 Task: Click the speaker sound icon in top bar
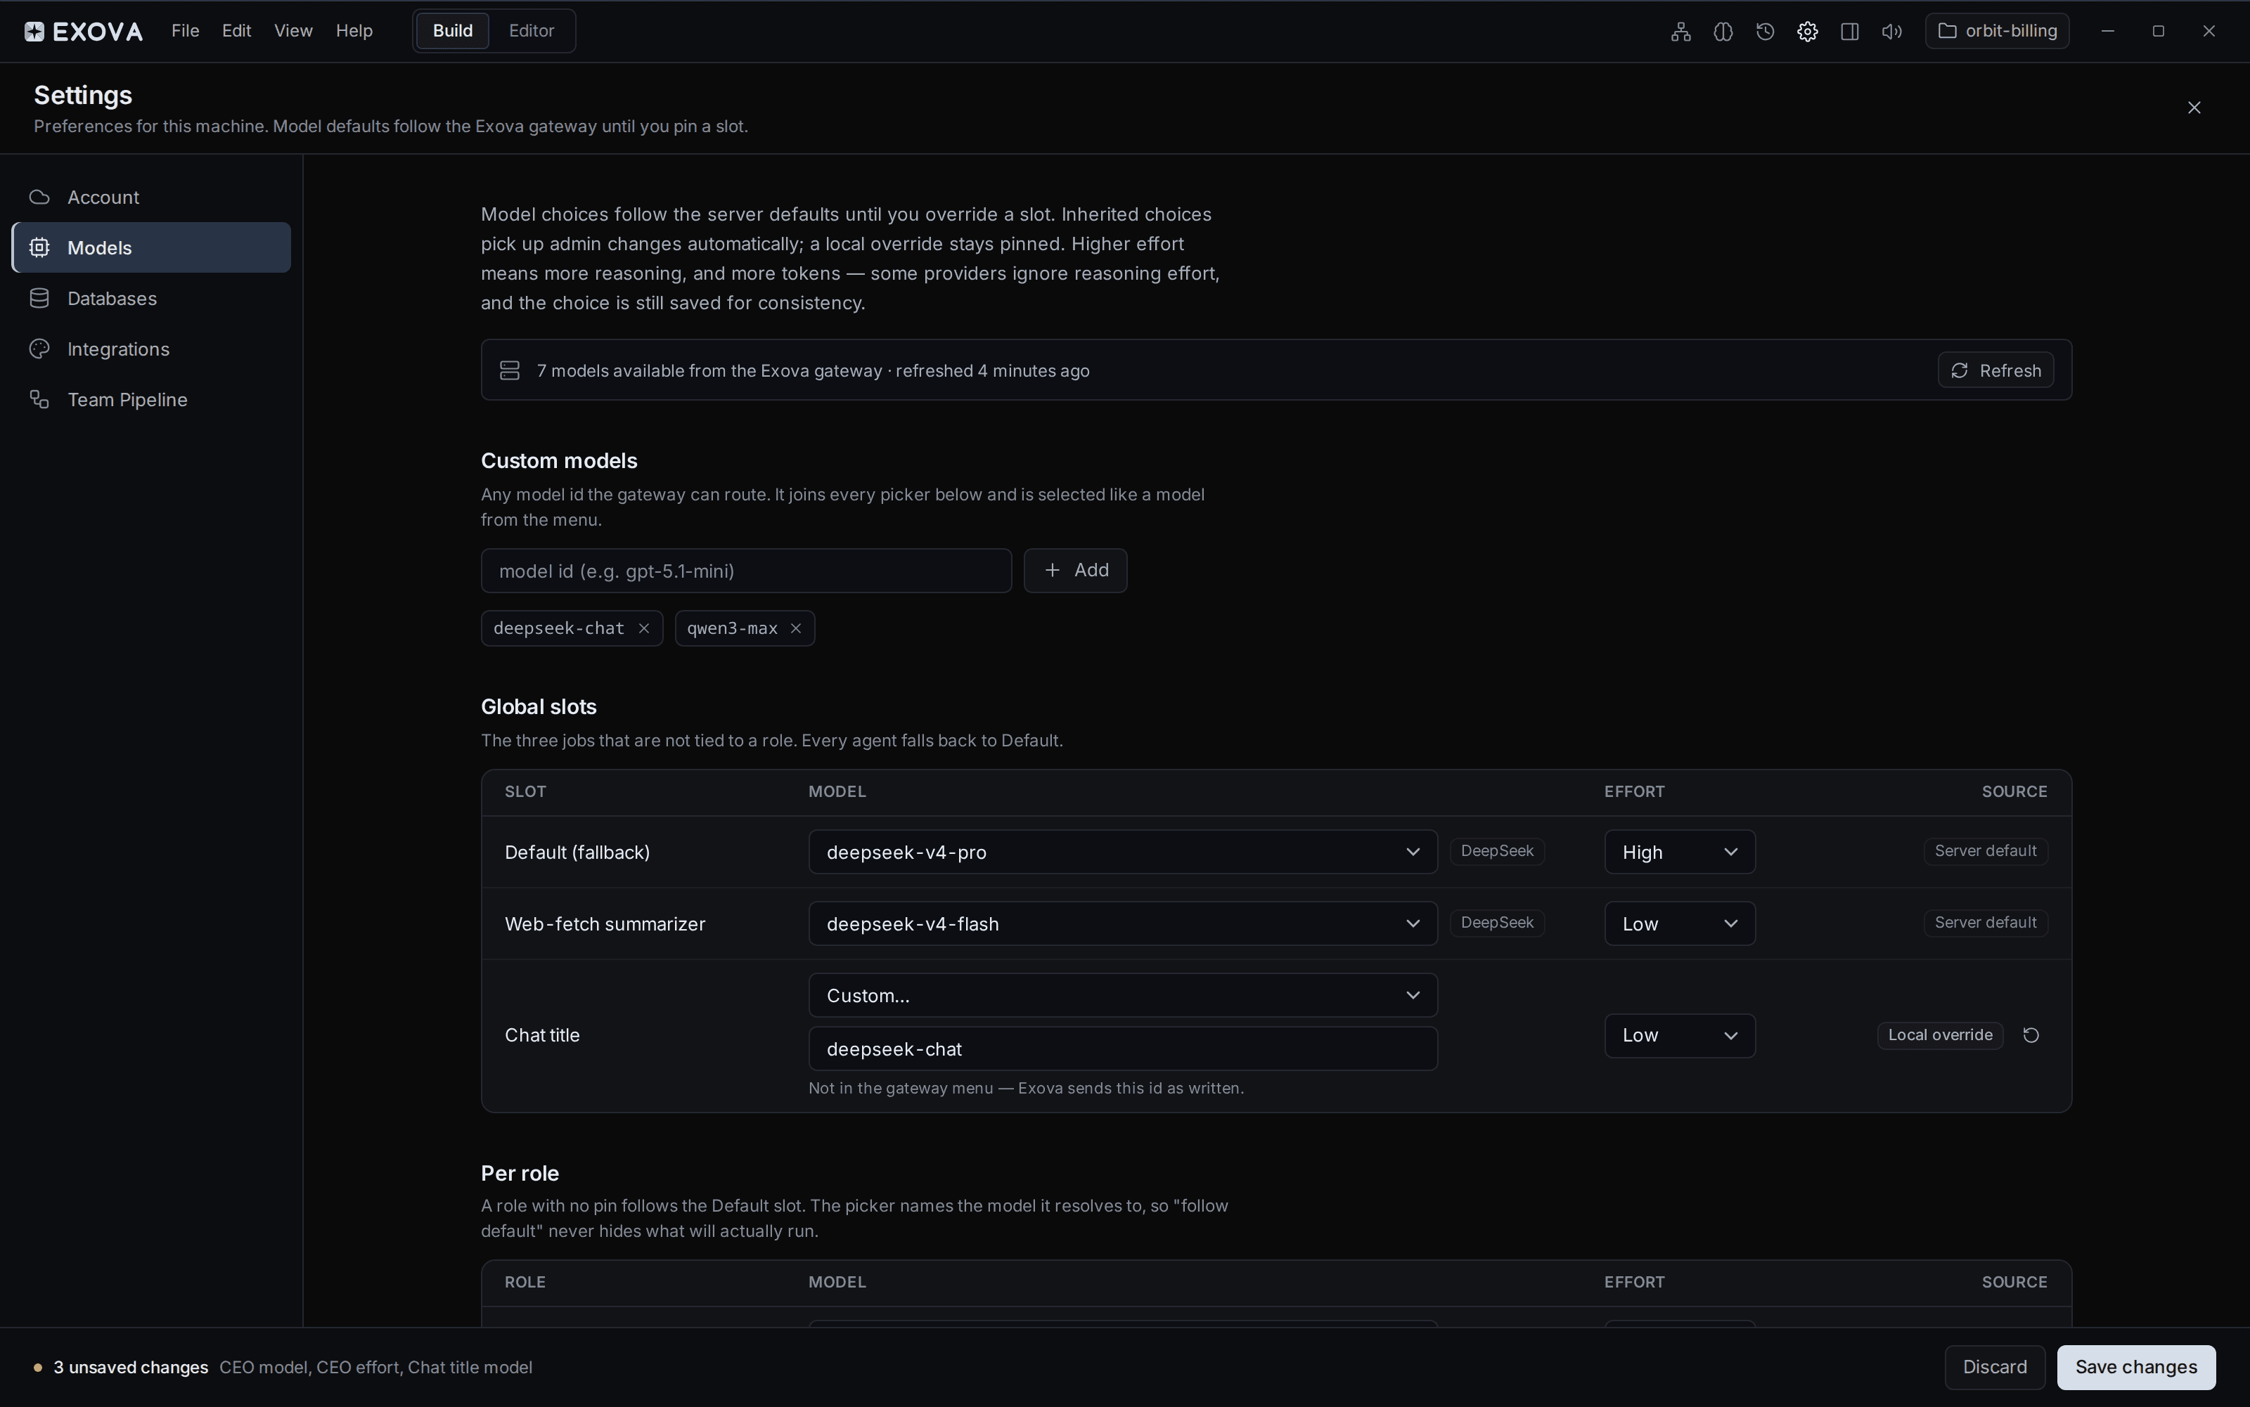(x=1891, y=32)
